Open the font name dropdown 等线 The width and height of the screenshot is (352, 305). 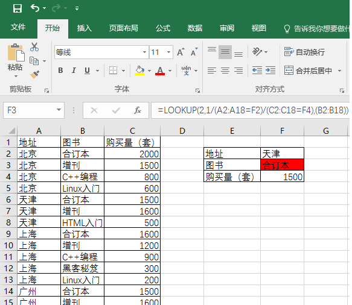click(144, 52)
